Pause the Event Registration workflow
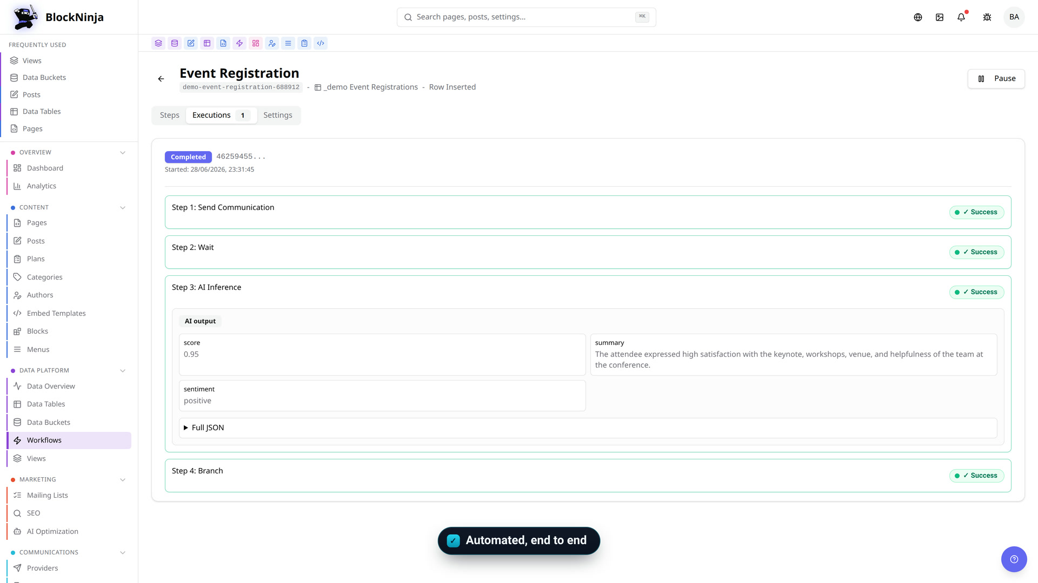Viewport: 1038px width, 583px height. coord(996,79)
